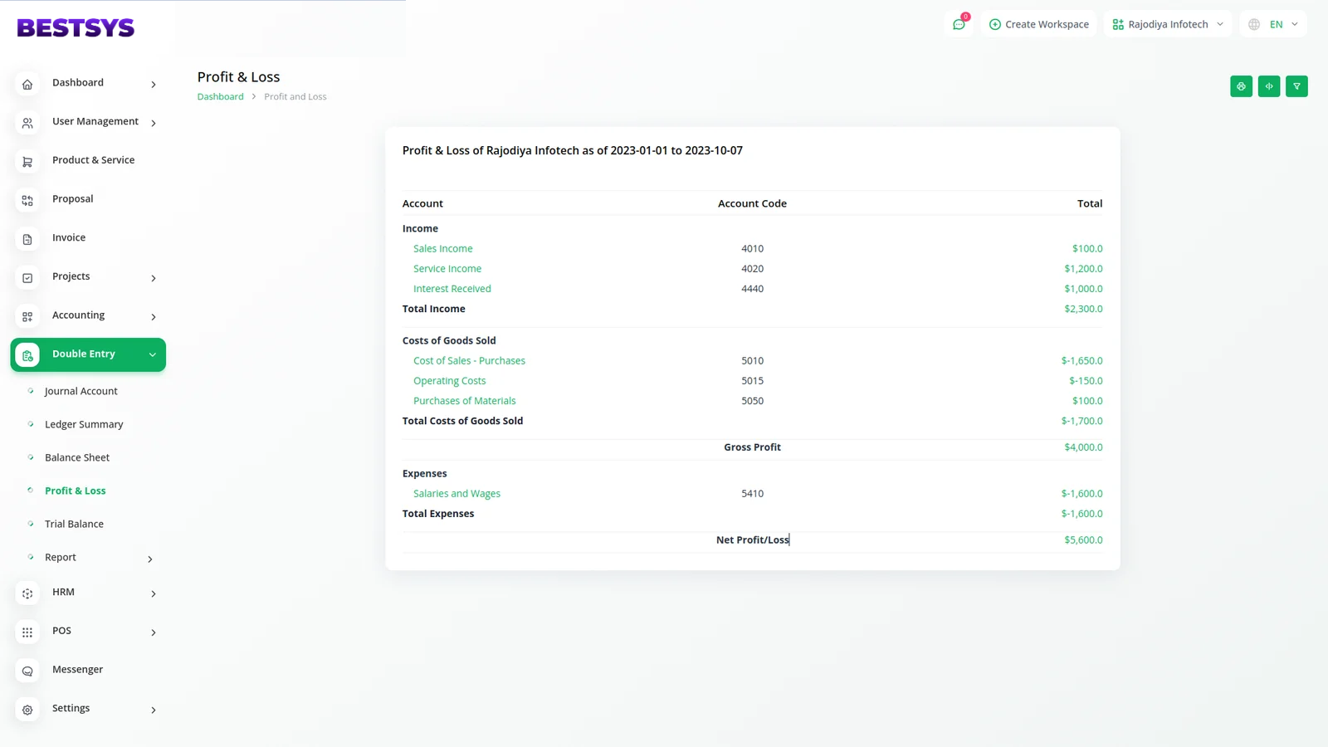Select Trial Balance menu item

point(74,524)
